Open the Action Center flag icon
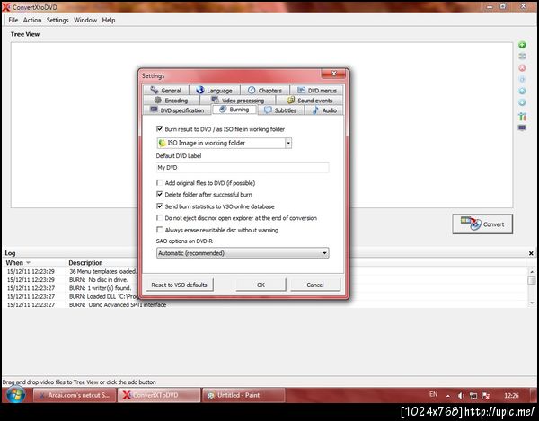This screenshot has height=421, width=539. coord(486,396)
